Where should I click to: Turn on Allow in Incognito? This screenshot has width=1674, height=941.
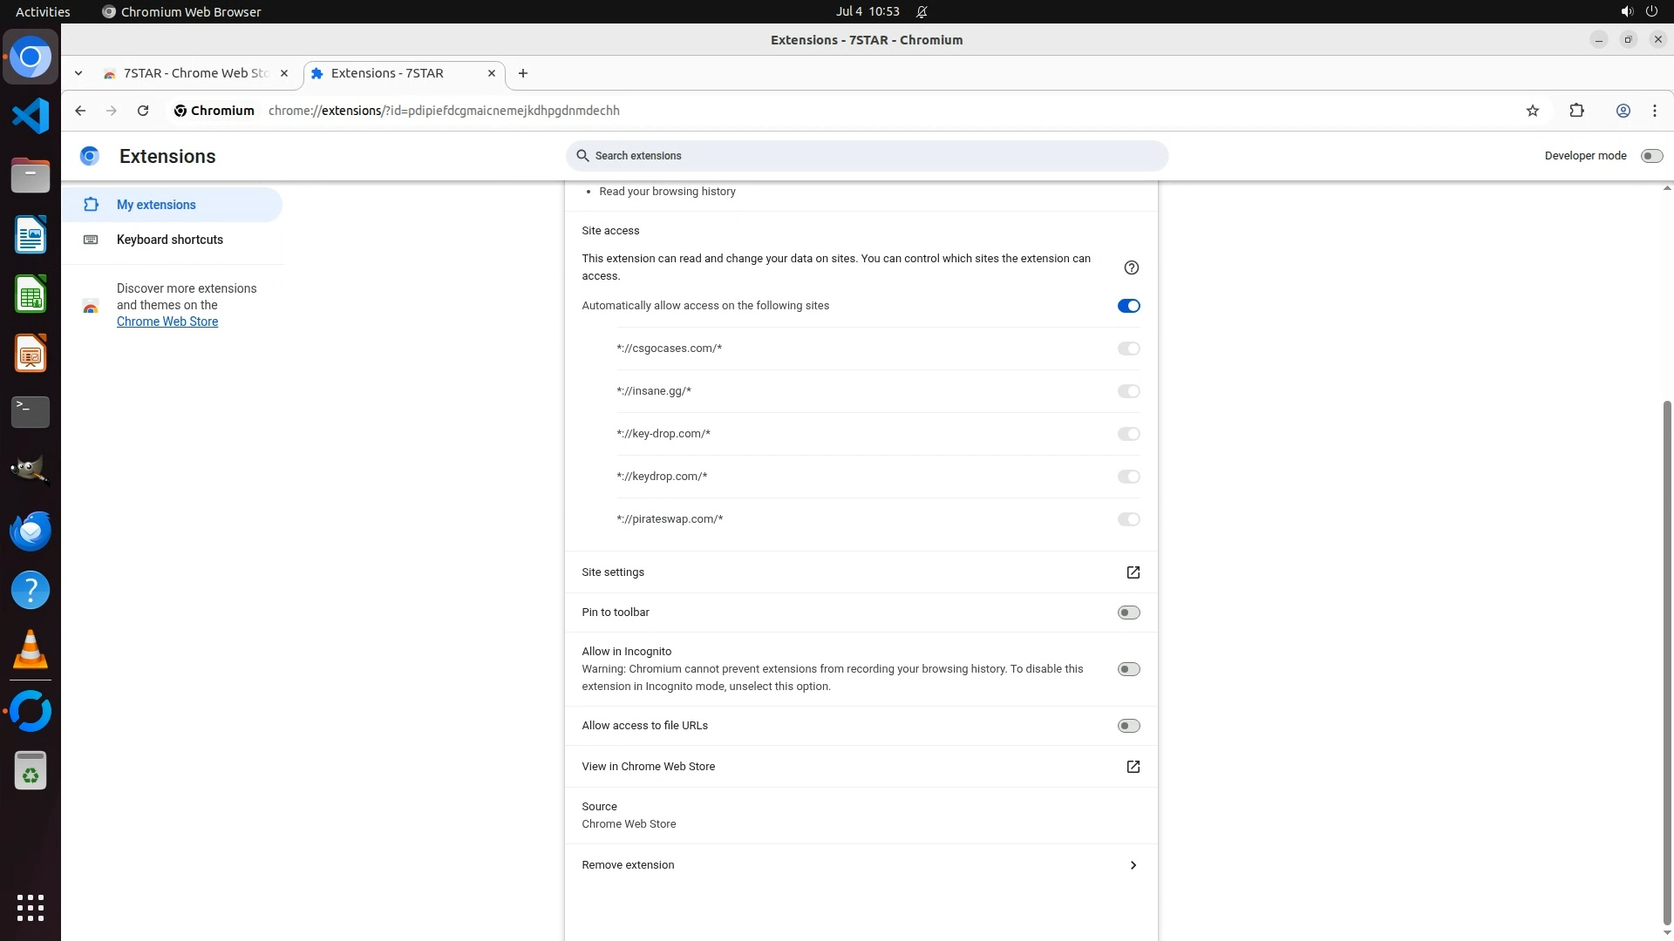(1128, 669)
